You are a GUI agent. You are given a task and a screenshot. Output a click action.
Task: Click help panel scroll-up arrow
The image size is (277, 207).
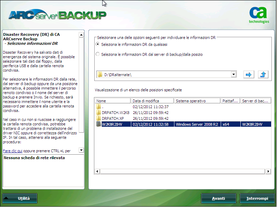click(81, 35)
